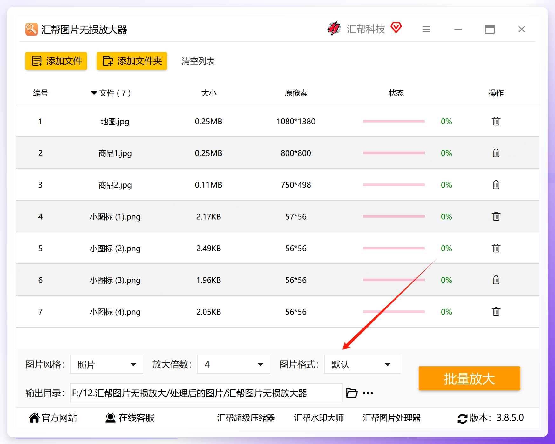Start processing with 批量放大 button
The image size is (555, 444).
pos(469,378)
